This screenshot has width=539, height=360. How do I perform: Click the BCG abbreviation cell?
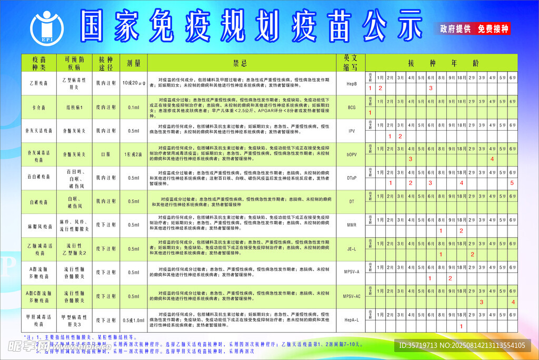352,107
